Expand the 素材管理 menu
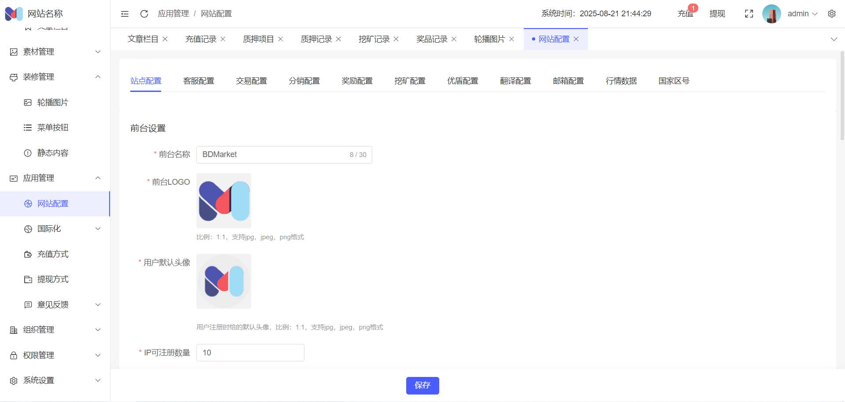The width and height of the screenshot is (845, 402). [55, 52]
